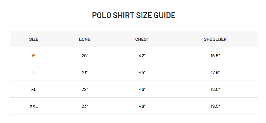
Task: Select the SHOULDER column header
Action: pos(215,39)
